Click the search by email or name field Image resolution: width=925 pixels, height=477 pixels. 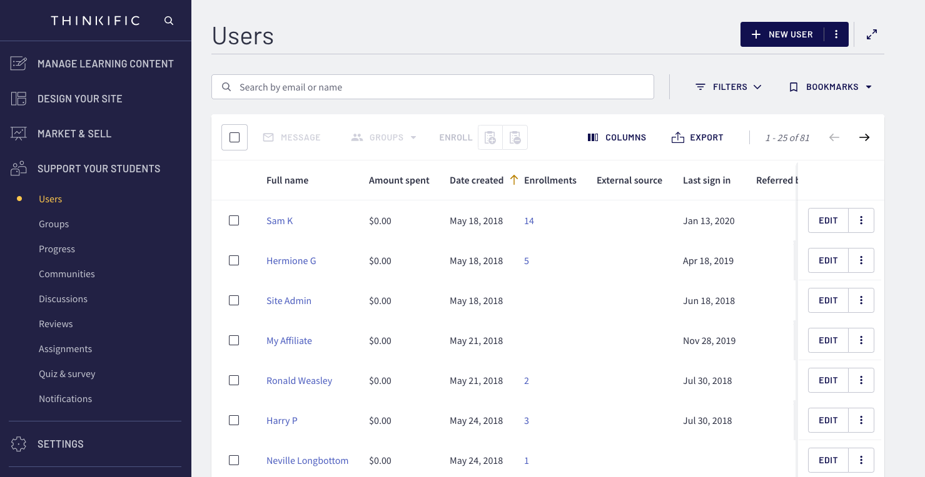(x=433, y=87)
